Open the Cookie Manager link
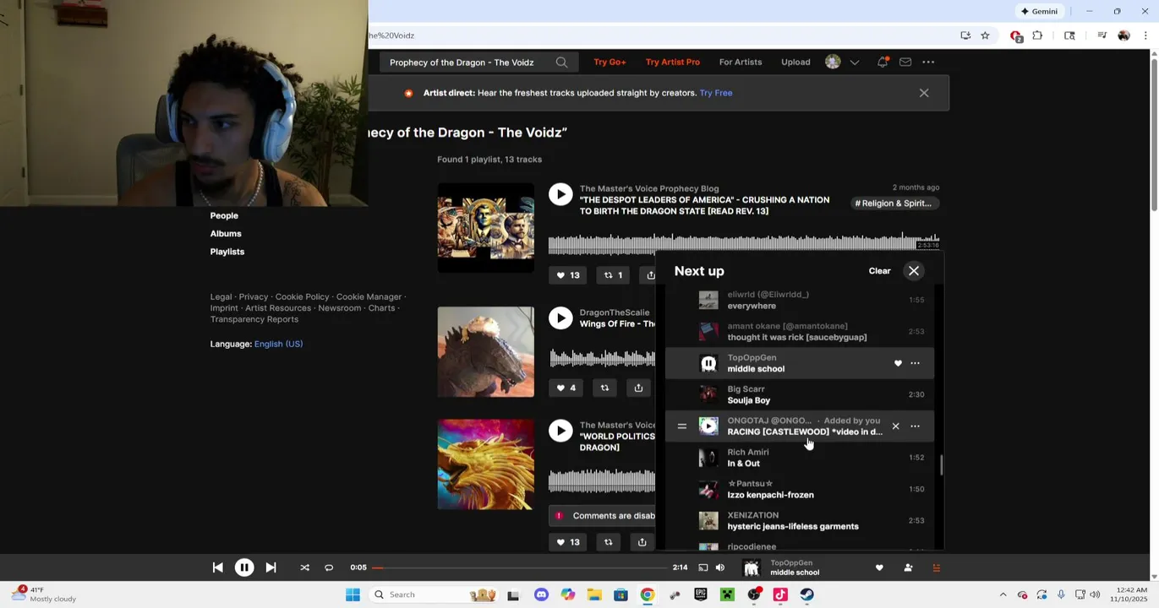1159x608 pixels. click(x=369, y=297)
